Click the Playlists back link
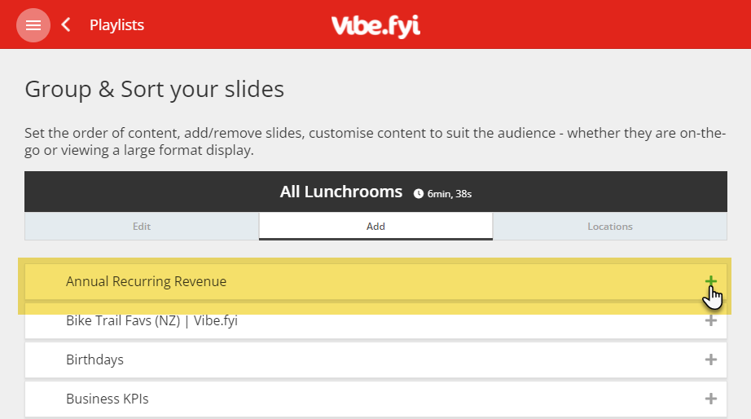This screenshot has width=751, height=419. tap(116, 25)
